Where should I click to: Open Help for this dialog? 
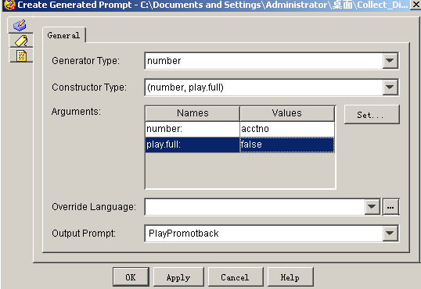(x=290, y=277)
